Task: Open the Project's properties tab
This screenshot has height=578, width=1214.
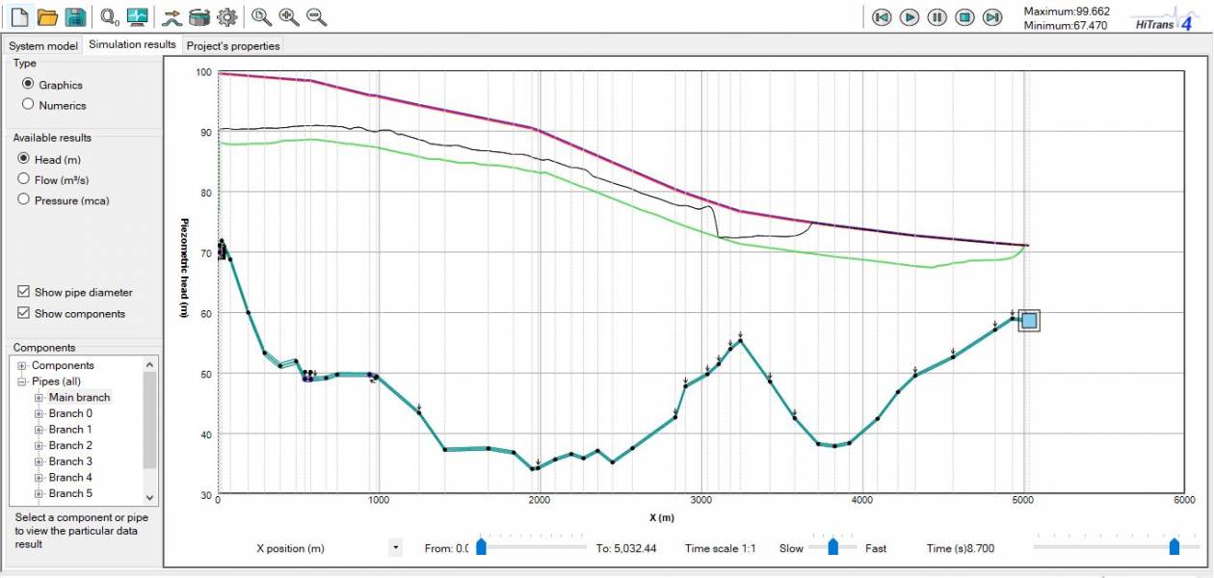Action: pos(233,45)
